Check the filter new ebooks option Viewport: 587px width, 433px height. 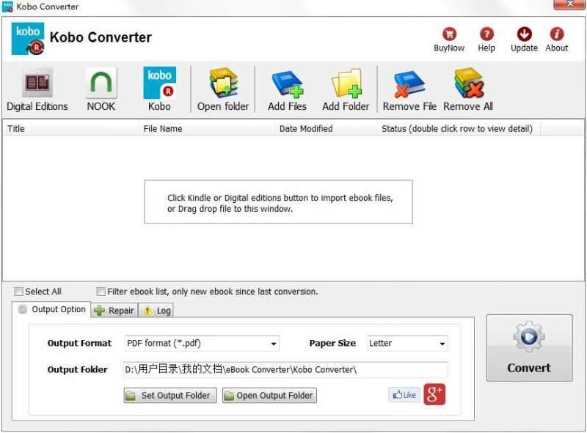(101, 291)
